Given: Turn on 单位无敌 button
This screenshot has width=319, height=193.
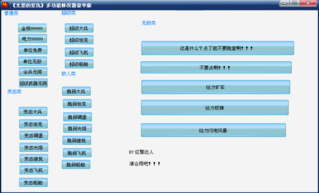Looking at the screenshot, I should (x=32, y=61).
